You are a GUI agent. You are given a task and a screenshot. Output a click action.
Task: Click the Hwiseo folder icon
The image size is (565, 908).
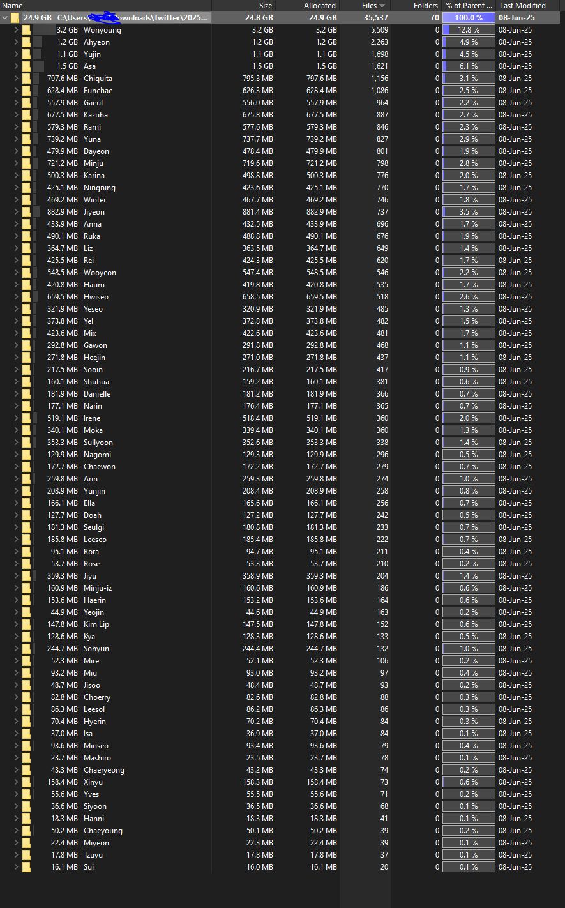coord(26,297)
